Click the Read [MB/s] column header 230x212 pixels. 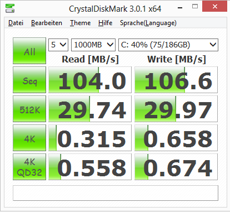pyautogui.click(x=90, y=60)
